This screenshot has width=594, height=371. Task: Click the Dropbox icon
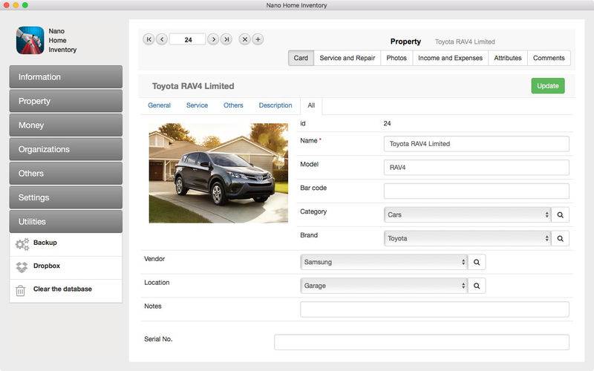pos(22,267)
